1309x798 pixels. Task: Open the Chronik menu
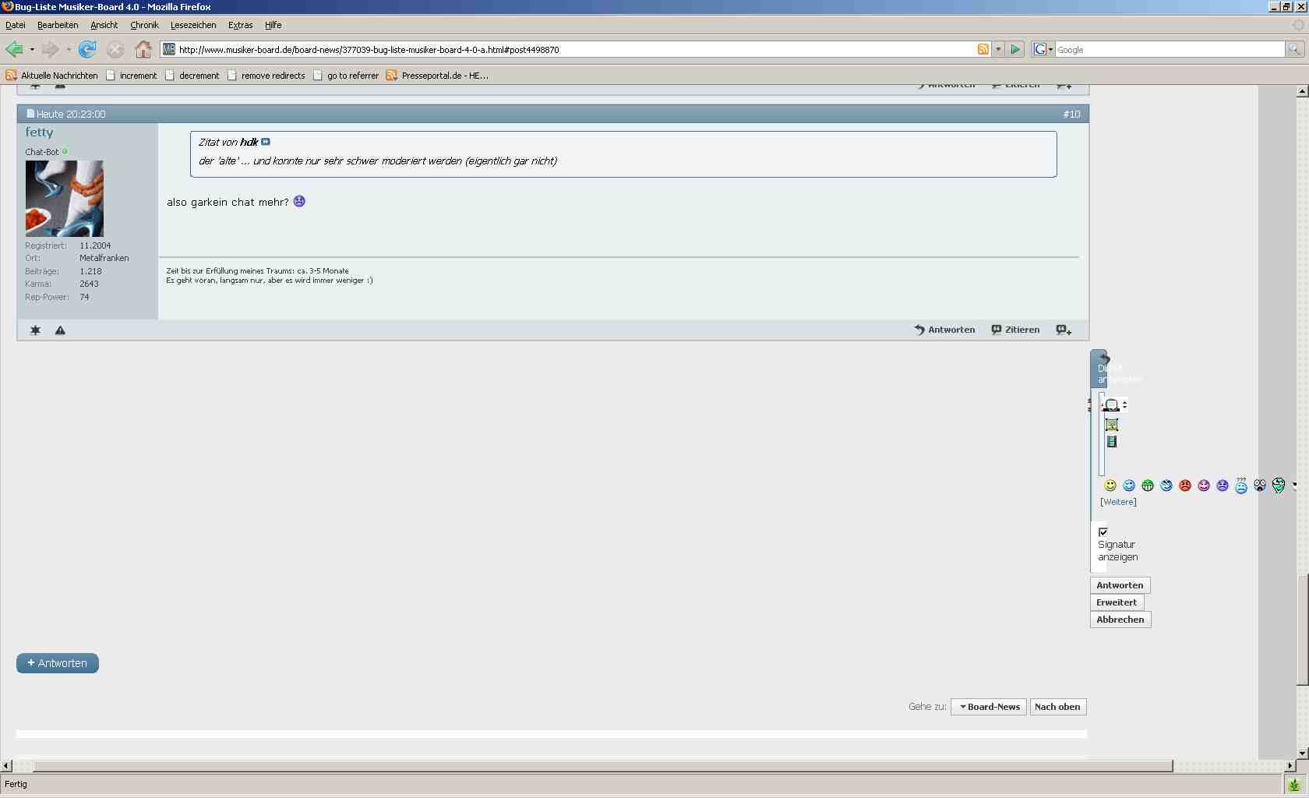click(x=144, y=25)
